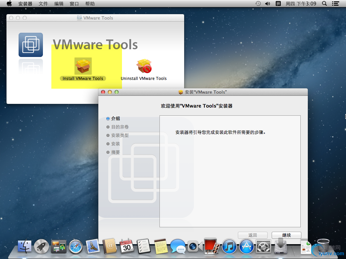
Task: Click the 返回 button in the installer
Action: 253,235
